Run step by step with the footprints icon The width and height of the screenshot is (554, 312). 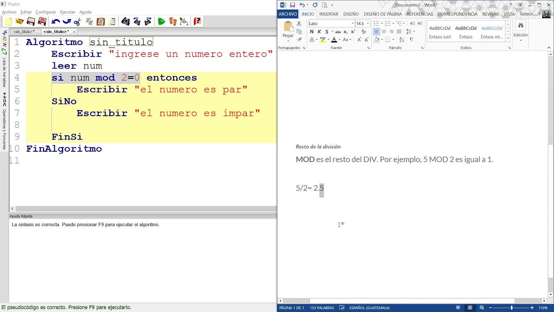coord(173,21)
